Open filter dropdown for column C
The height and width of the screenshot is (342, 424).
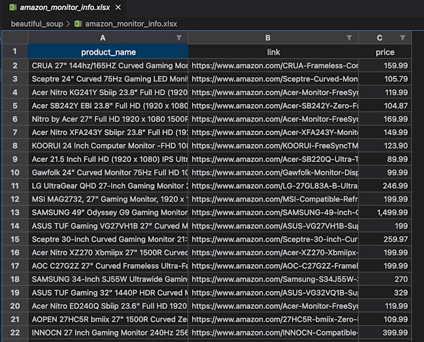402,38
